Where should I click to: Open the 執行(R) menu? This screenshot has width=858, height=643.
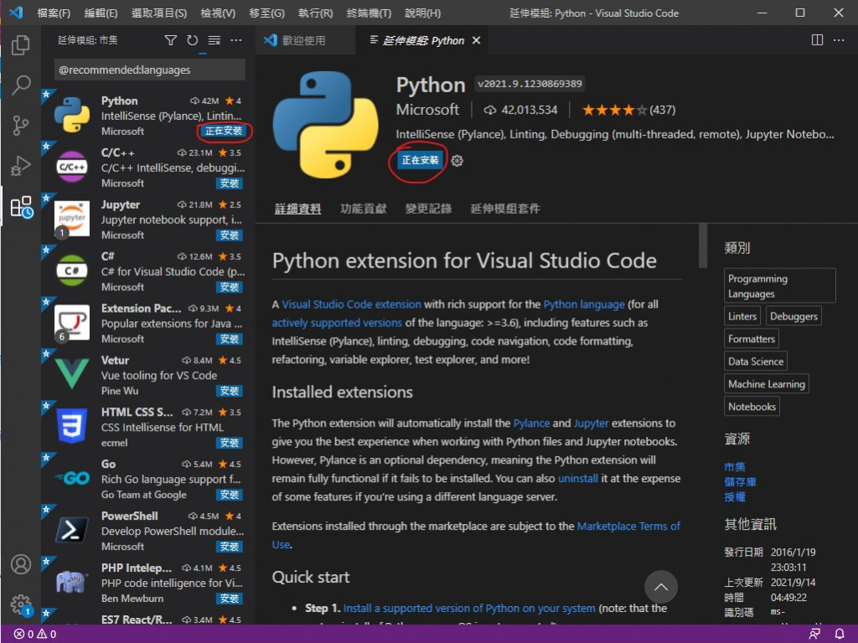(x=316, y=13)
